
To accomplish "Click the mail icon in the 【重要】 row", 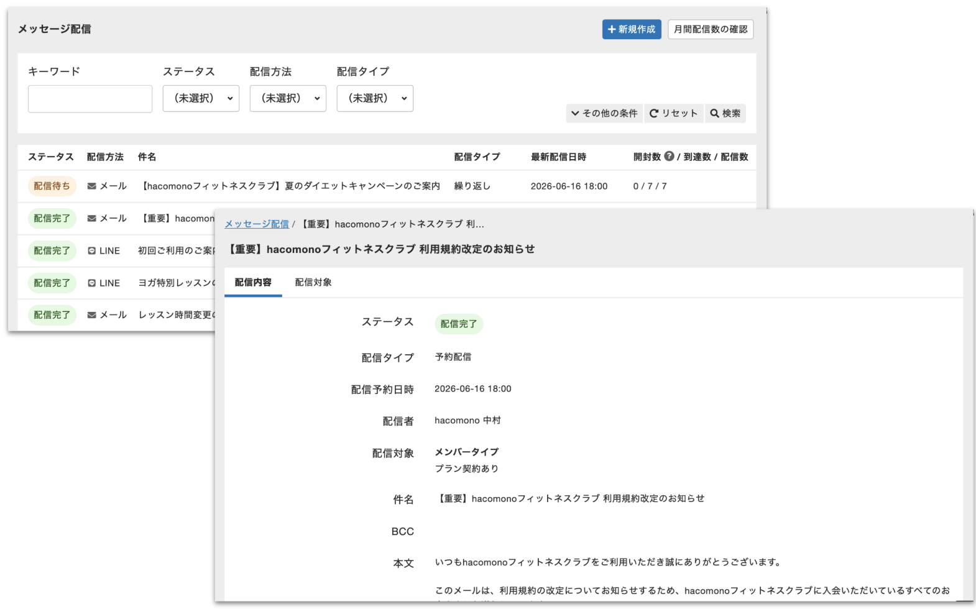I will tap(92, 218).
